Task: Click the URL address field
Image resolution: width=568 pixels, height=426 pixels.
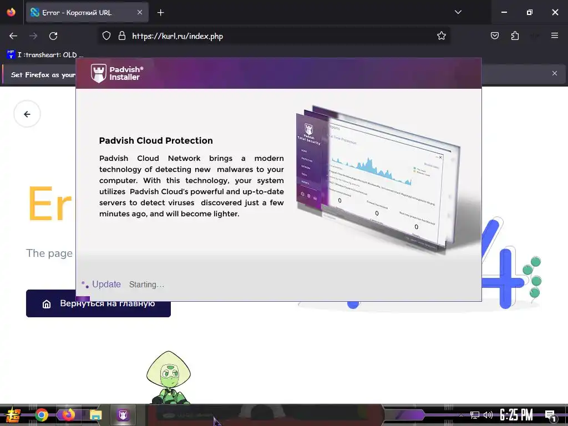Action: point(273,36)
